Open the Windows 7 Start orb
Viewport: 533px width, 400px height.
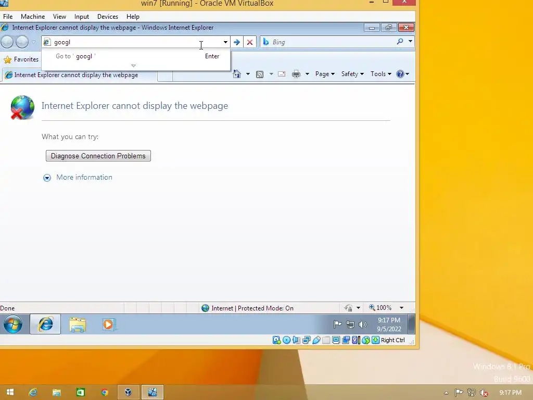click(13, 324)
